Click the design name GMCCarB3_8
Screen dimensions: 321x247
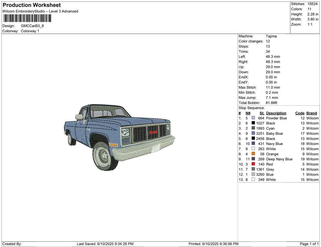click(32, 26)
